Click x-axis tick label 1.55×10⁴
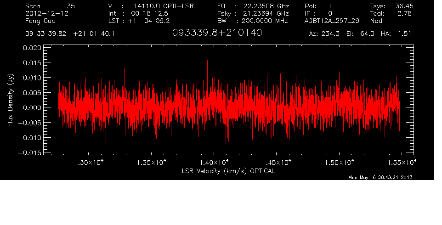Image resolution: width=442 pixels, height=225 pixels. tap(402, 162)
